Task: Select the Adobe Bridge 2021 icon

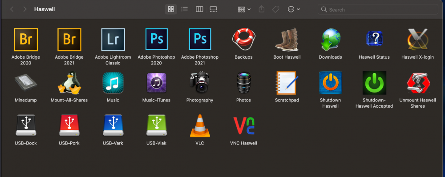Action: (x=69, y=40)
